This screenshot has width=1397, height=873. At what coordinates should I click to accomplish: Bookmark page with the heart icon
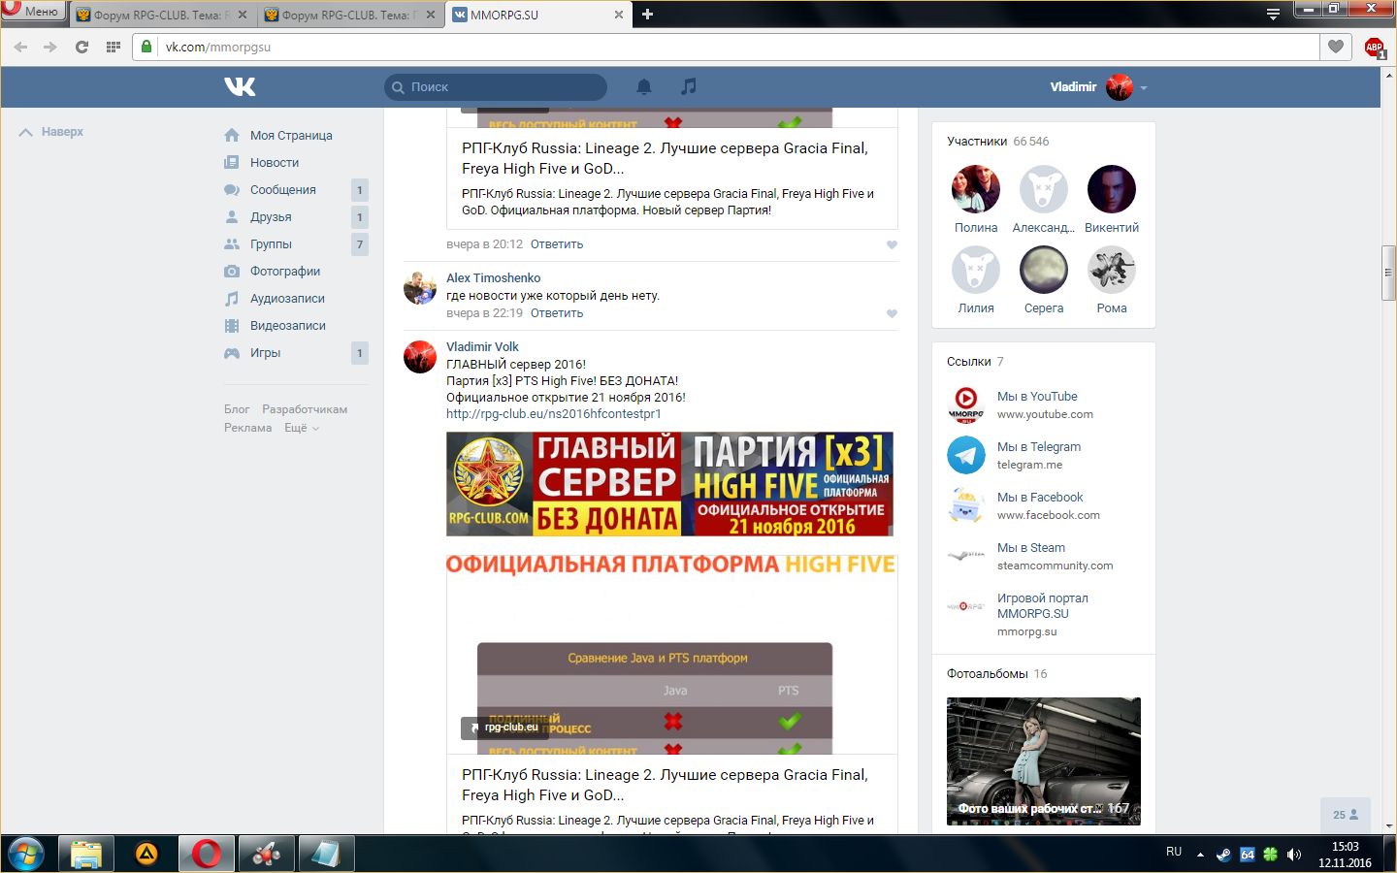pyautogui.click(x=1336, y=47)
